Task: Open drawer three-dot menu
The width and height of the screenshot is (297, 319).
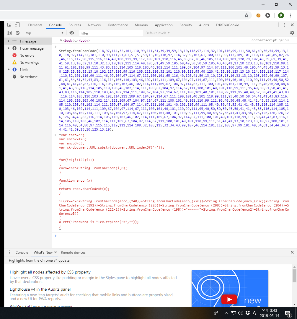Action: (9, 253)
